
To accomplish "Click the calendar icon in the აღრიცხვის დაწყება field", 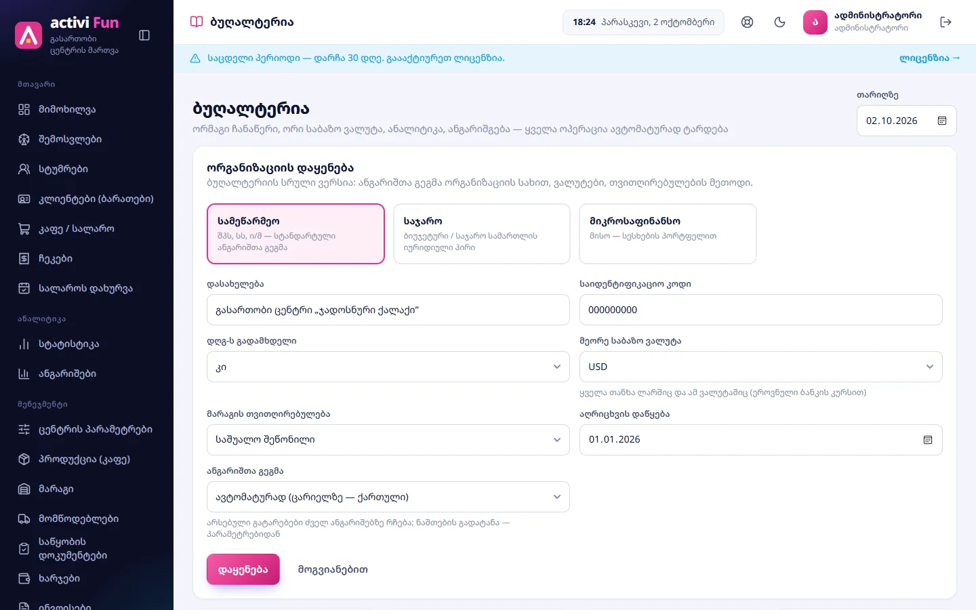I will pyautogui.click(x=928, y=440).
